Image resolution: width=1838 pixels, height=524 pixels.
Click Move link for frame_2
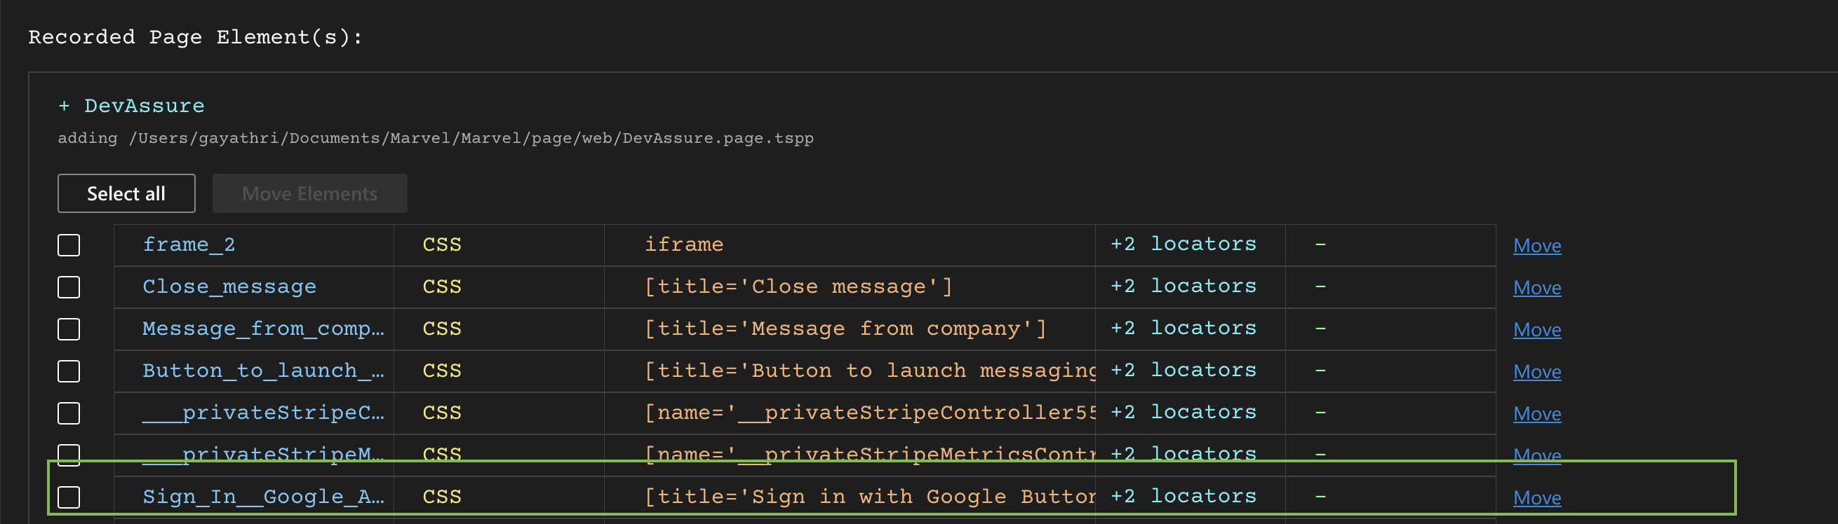[x=1537, y=246]
